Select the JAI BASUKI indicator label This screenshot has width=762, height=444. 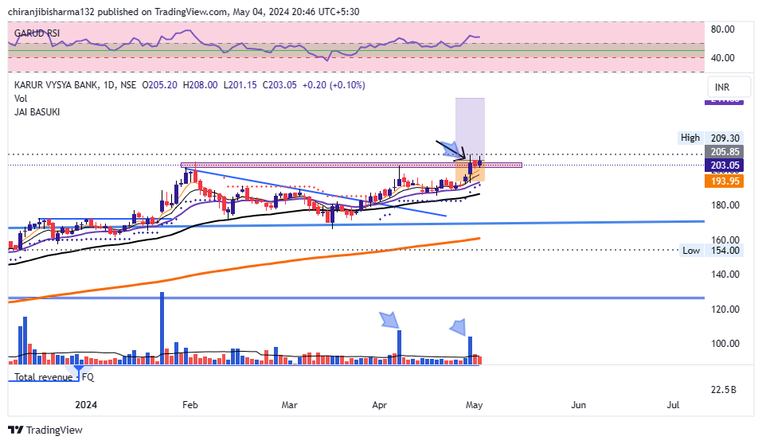[37, 112]
